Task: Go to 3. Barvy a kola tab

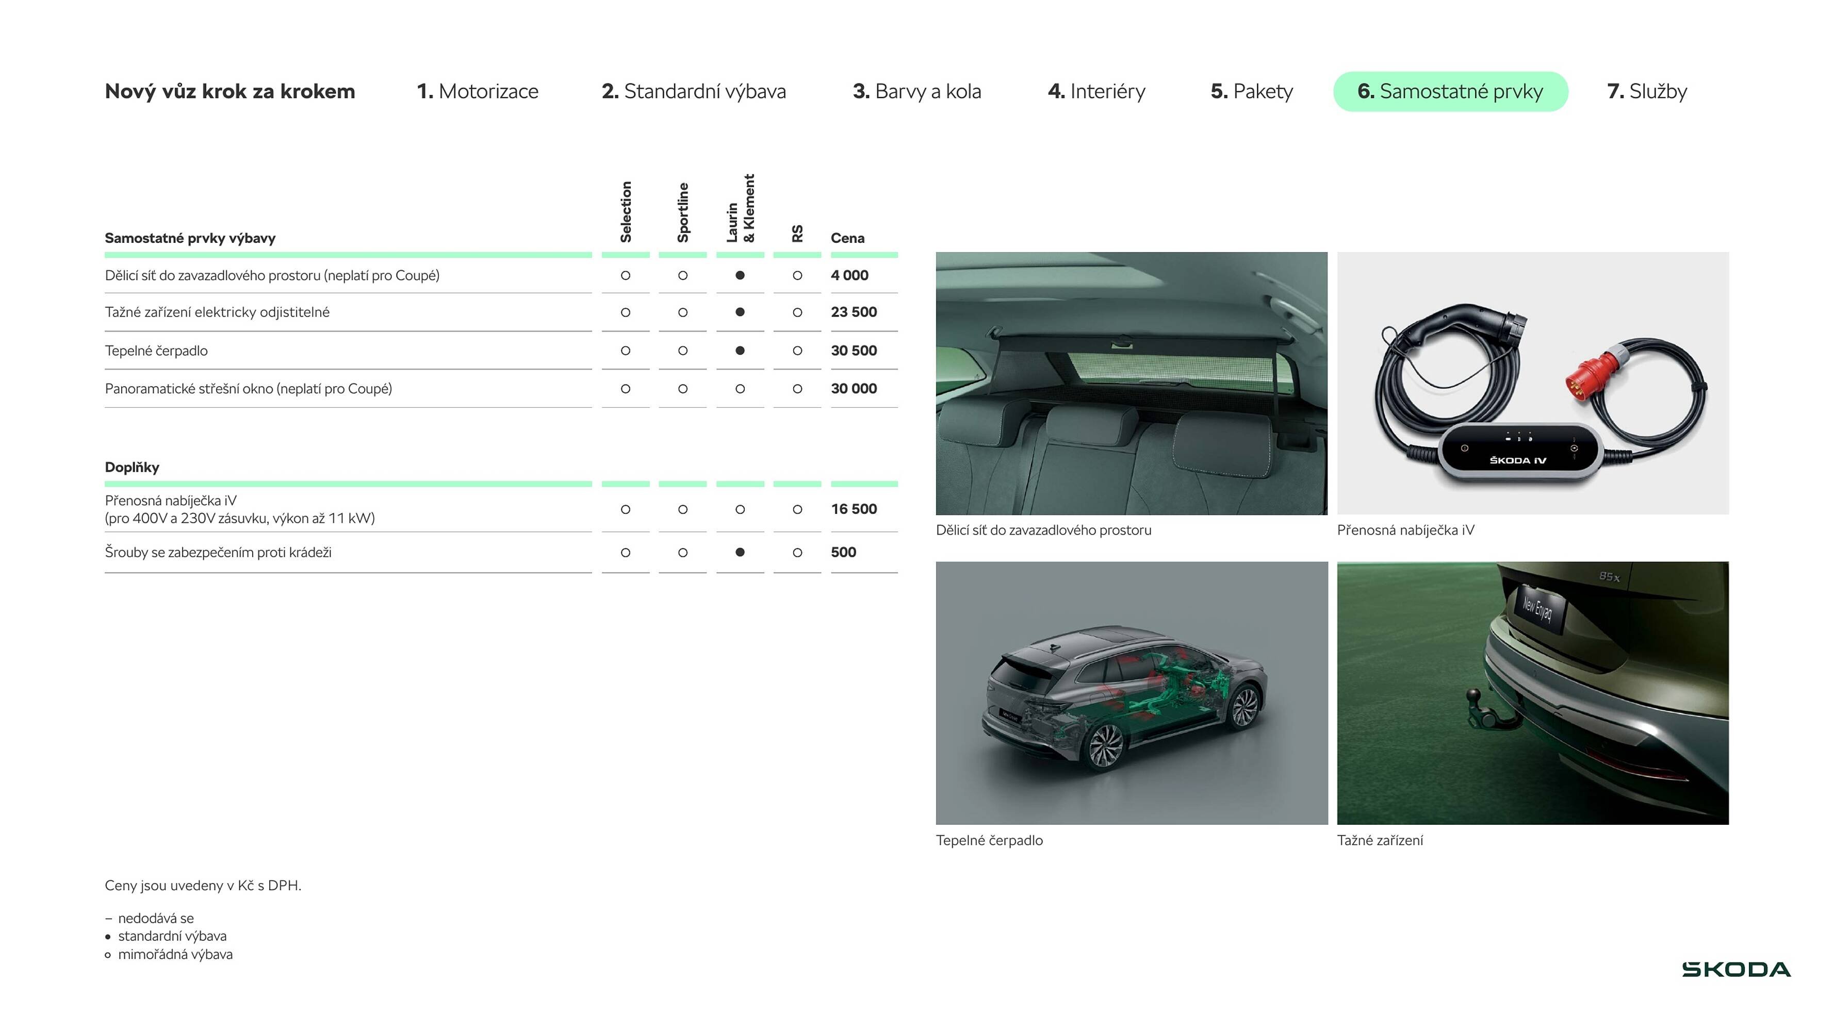Action: click(x=916, y=91)
